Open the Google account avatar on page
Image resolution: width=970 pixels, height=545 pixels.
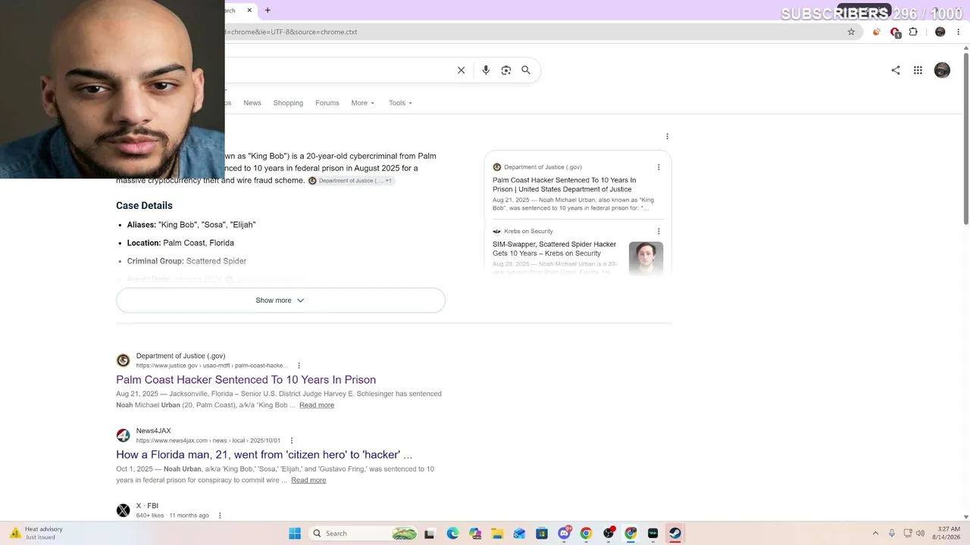pyautogui.click(x=942, y=70)
